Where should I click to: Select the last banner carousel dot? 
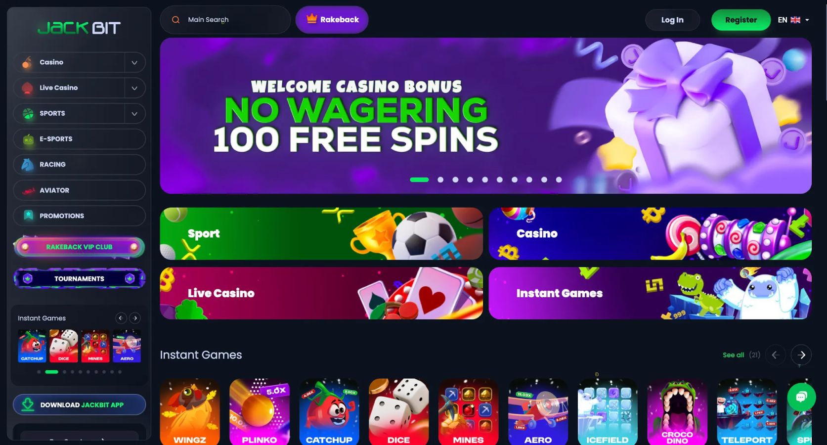(x=559, y=180)
